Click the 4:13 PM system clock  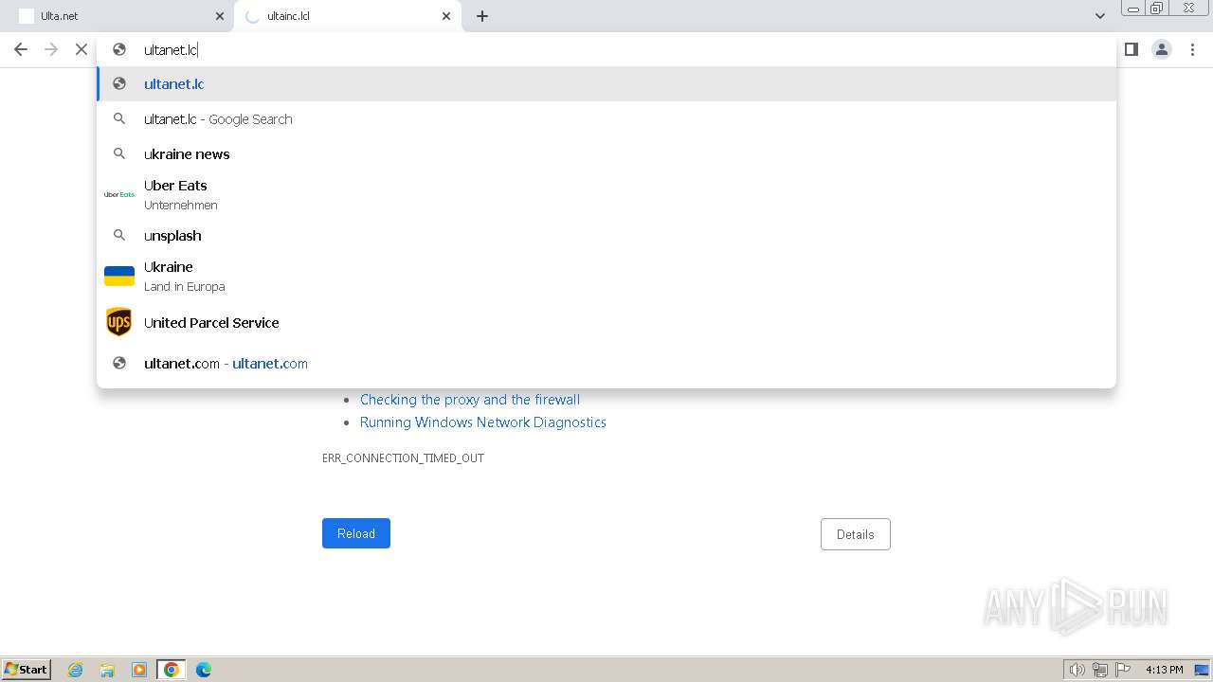[1164, 670]
